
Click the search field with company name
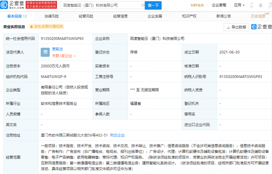point(102,5)
